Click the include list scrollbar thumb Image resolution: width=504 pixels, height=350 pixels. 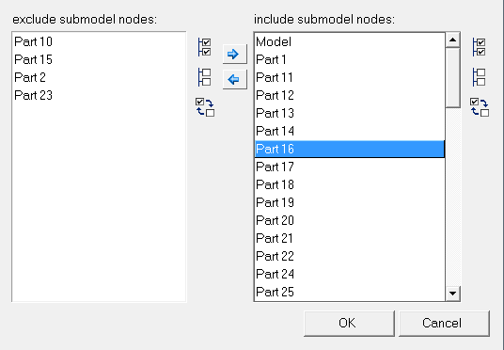click(452, 77)
